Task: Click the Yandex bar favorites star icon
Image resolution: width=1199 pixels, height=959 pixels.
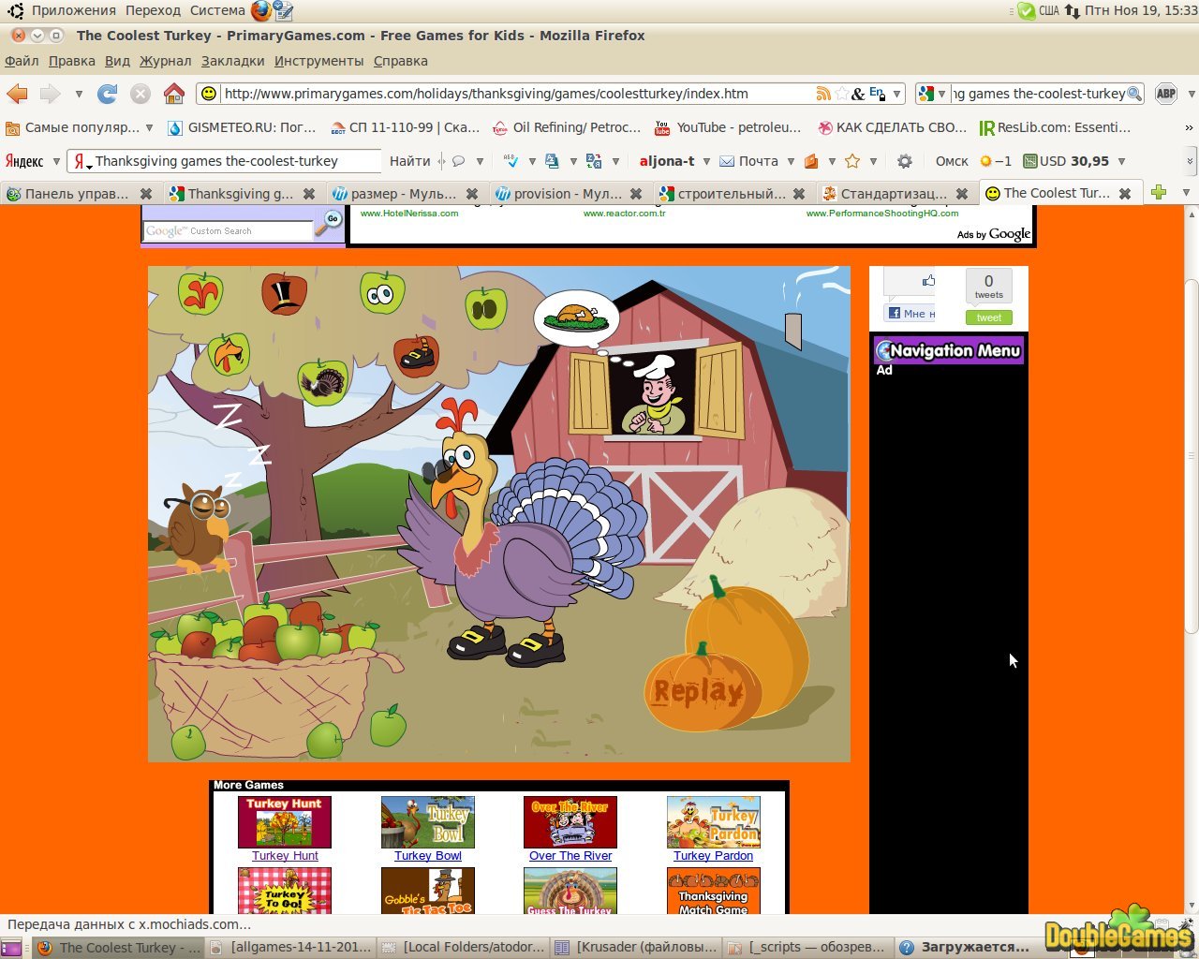Action: (852, 161)
